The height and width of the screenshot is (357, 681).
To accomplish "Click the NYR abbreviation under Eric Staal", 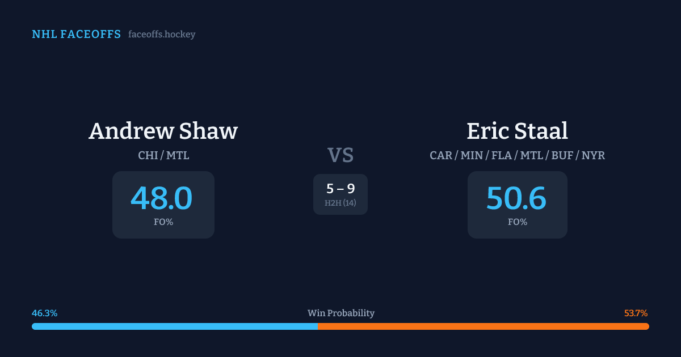I will click(x=593, y=155).
